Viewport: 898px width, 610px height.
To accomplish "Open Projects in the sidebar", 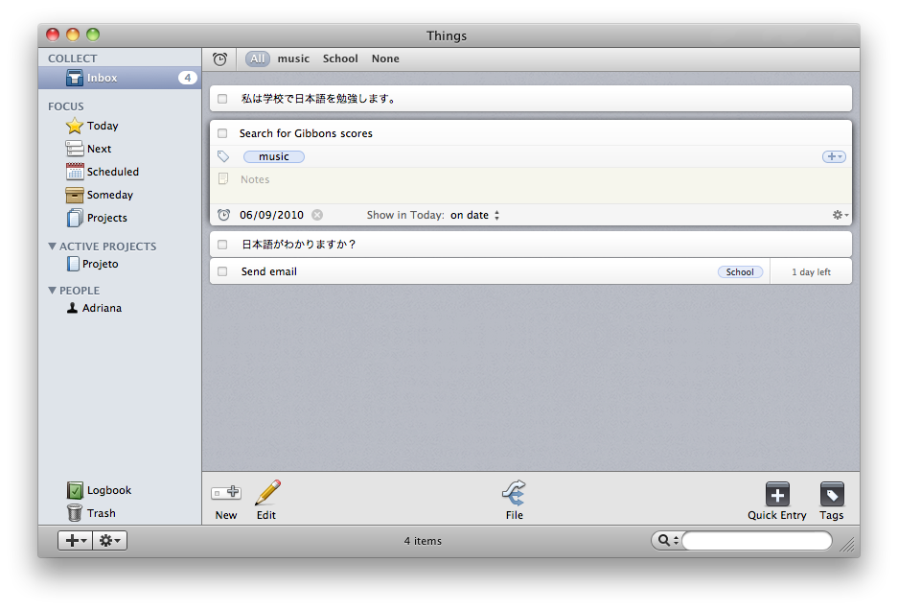I will point(107,218).
